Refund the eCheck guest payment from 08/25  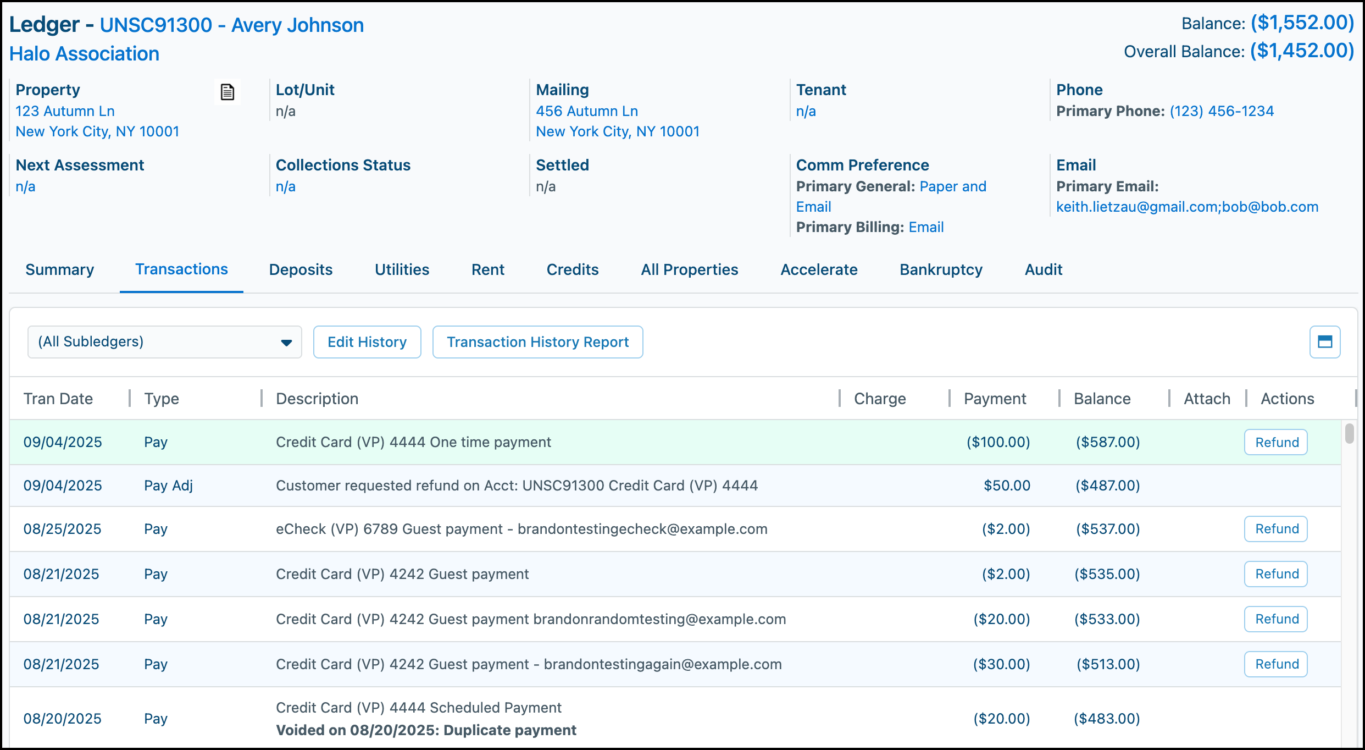(x=1275, y=528)
